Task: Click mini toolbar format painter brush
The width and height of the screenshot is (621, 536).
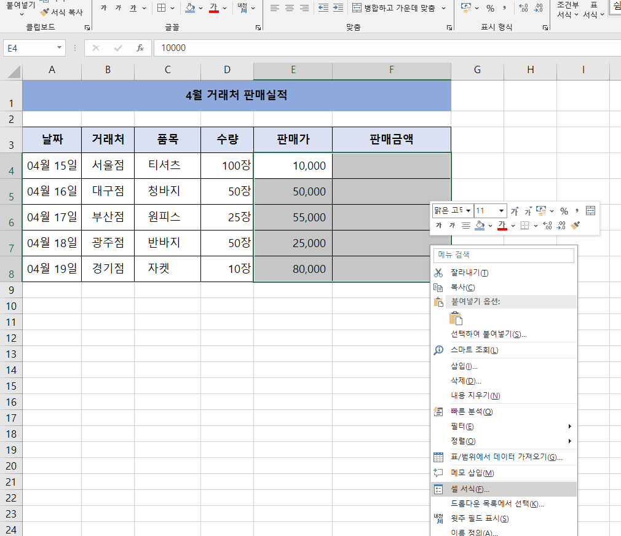Action: pos(575,226)
